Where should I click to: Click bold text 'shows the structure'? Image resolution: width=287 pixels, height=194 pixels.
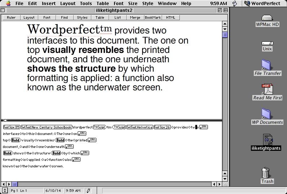71,68
